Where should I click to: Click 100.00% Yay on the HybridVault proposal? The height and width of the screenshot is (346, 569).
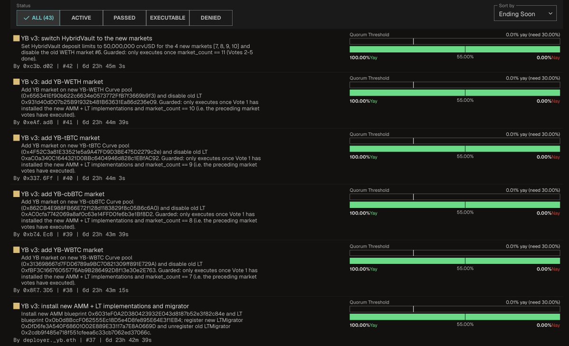coord(364,57)
